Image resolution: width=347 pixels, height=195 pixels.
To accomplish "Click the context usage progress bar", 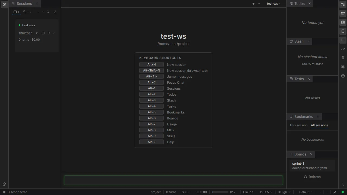I will click(220, 192).
